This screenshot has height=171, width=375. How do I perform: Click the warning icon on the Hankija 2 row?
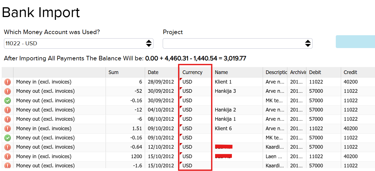[8, 110]
